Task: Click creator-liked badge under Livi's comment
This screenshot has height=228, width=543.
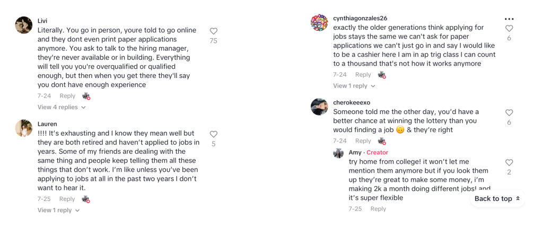Action: click(86, 96)
